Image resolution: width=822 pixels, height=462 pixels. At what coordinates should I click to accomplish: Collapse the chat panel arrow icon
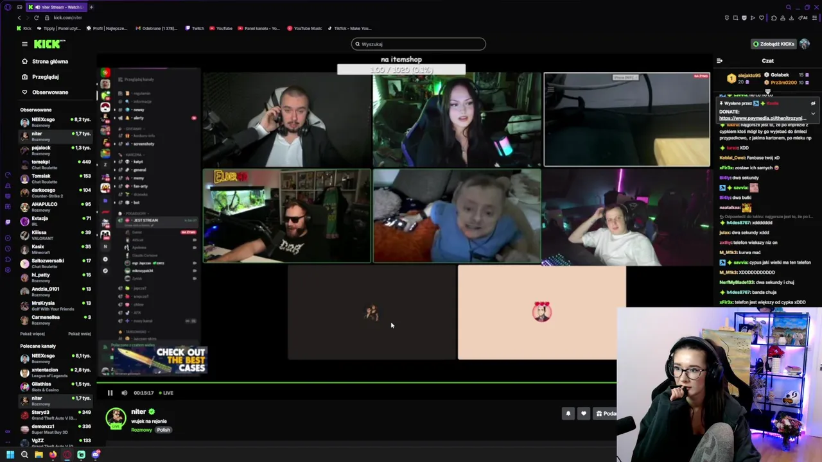pyautogui.click(x=719, y=61)
